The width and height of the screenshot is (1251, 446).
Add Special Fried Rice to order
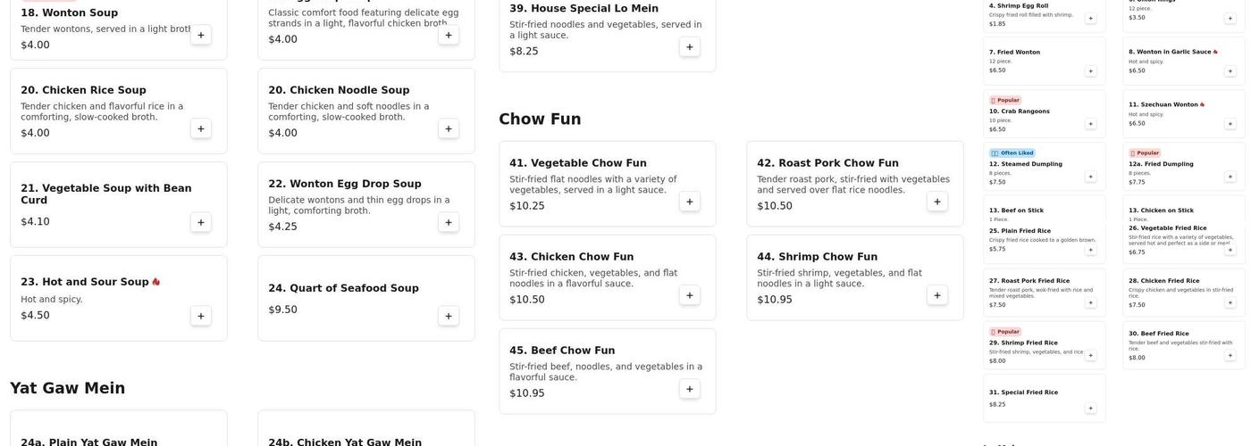pyautogui.click(x=1090, y=409)
